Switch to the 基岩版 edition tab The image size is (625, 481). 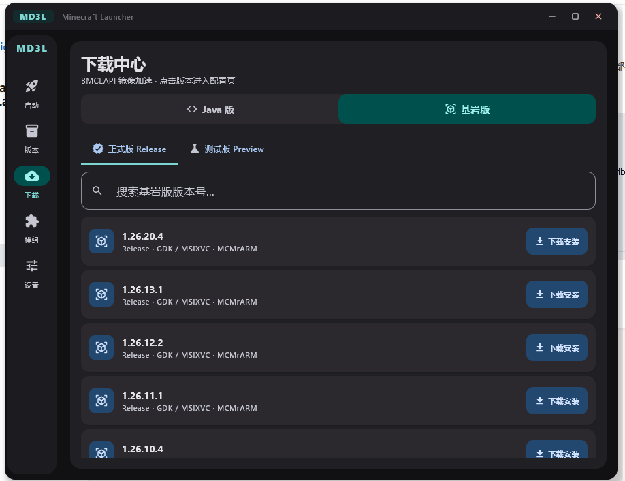click(467, 109)
